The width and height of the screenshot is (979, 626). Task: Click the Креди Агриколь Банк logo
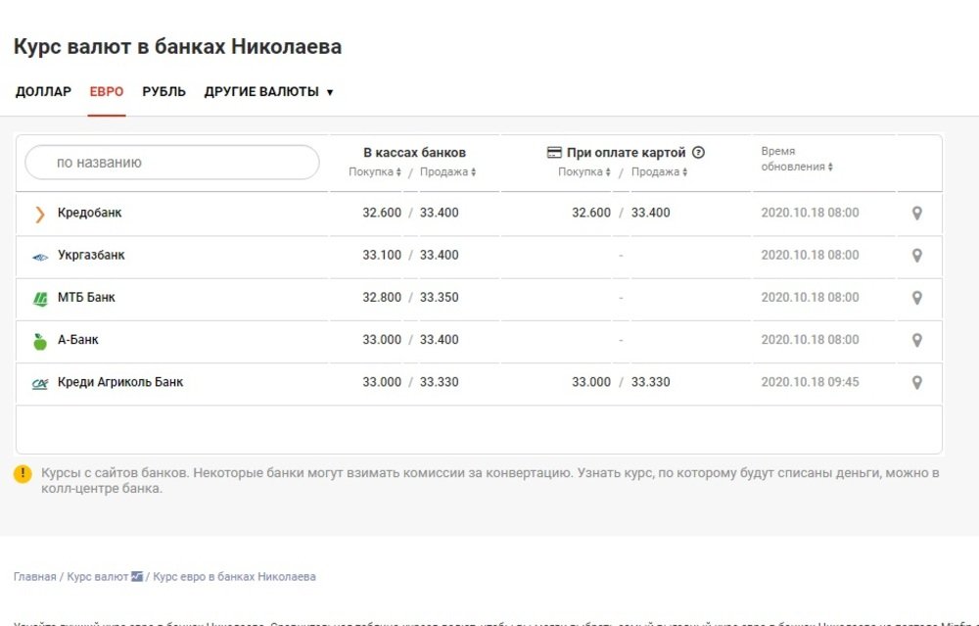click(40, 384)
